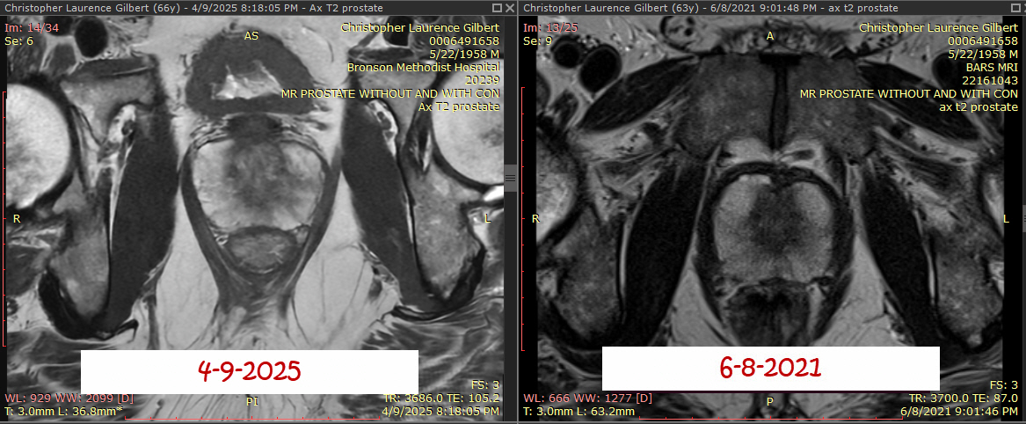The width and height of the screenshot is (1026, 424).
Task: Click 'FS: 3' in the 2021 pane
Action: tap(1004, 384)
